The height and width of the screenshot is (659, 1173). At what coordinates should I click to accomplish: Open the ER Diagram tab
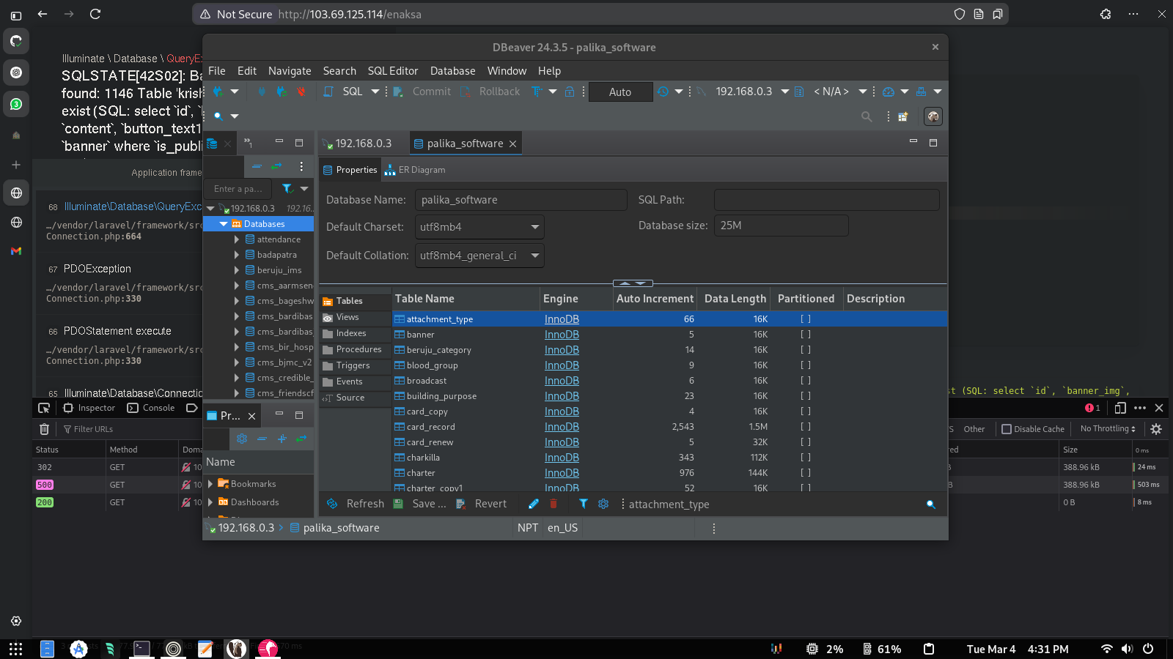[x=415, y=170]
